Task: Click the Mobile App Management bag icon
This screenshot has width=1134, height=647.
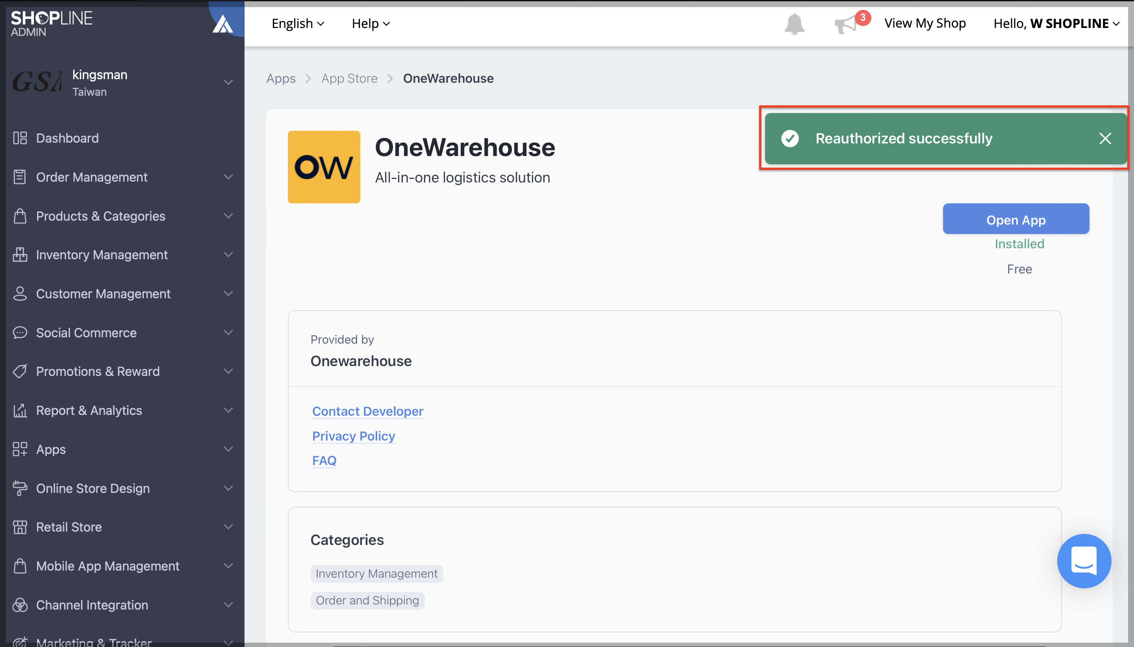Action: 20,566
